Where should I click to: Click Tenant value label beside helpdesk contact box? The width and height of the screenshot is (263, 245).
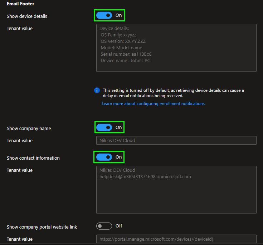click(20, 170)
